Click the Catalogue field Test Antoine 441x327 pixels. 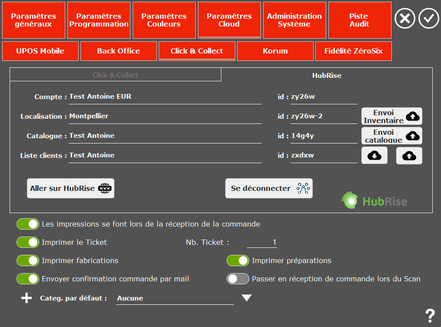165,137
